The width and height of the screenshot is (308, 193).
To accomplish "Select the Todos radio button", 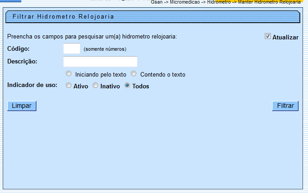I will [127, 85].
